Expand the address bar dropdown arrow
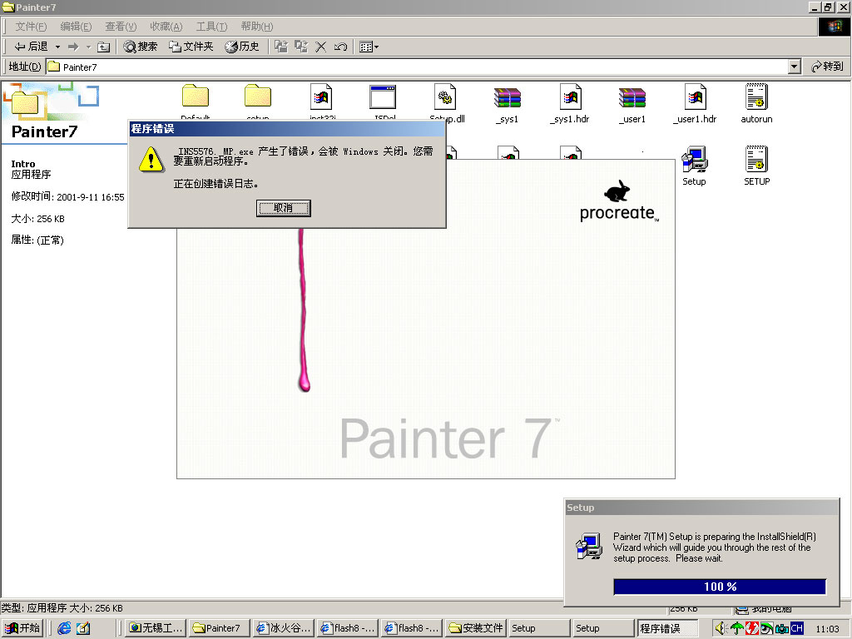This screenshot has width=852, height=639. (795, 67)
